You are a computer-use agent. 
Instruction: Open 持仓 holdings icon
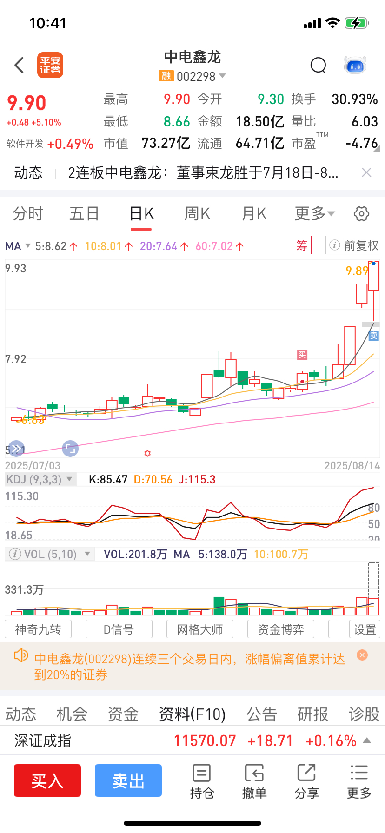(x=202, y=781)
